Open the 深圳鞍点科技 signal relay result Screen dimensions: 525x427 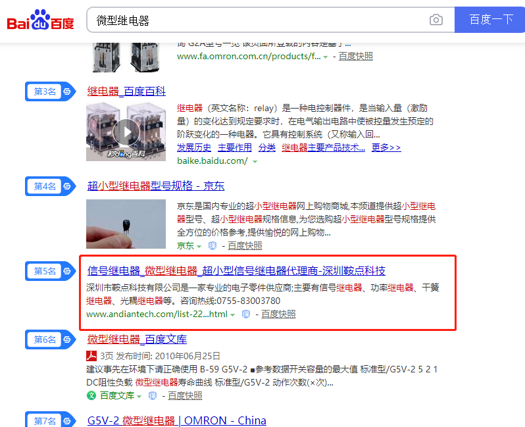click(236, 270)
